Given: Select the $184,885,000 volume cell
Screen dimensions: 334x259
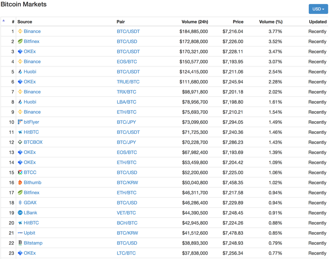Looking at the screenshot, I should click(194, 31).
